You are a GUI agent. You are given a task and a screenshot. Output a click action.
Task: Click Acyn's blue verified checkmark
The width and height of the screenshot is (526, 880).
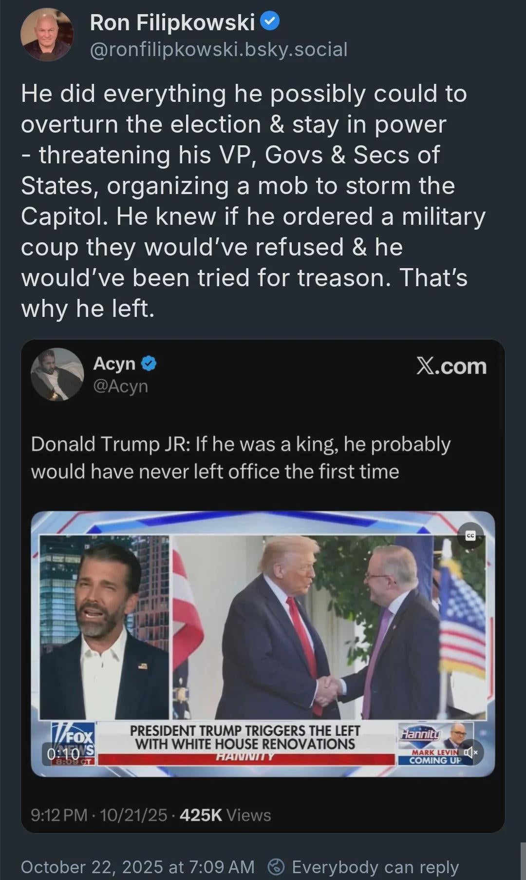[149, 364]
